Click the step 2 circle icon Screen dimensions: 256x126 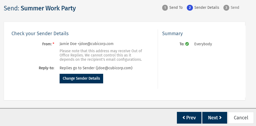[x=190, y=8]
